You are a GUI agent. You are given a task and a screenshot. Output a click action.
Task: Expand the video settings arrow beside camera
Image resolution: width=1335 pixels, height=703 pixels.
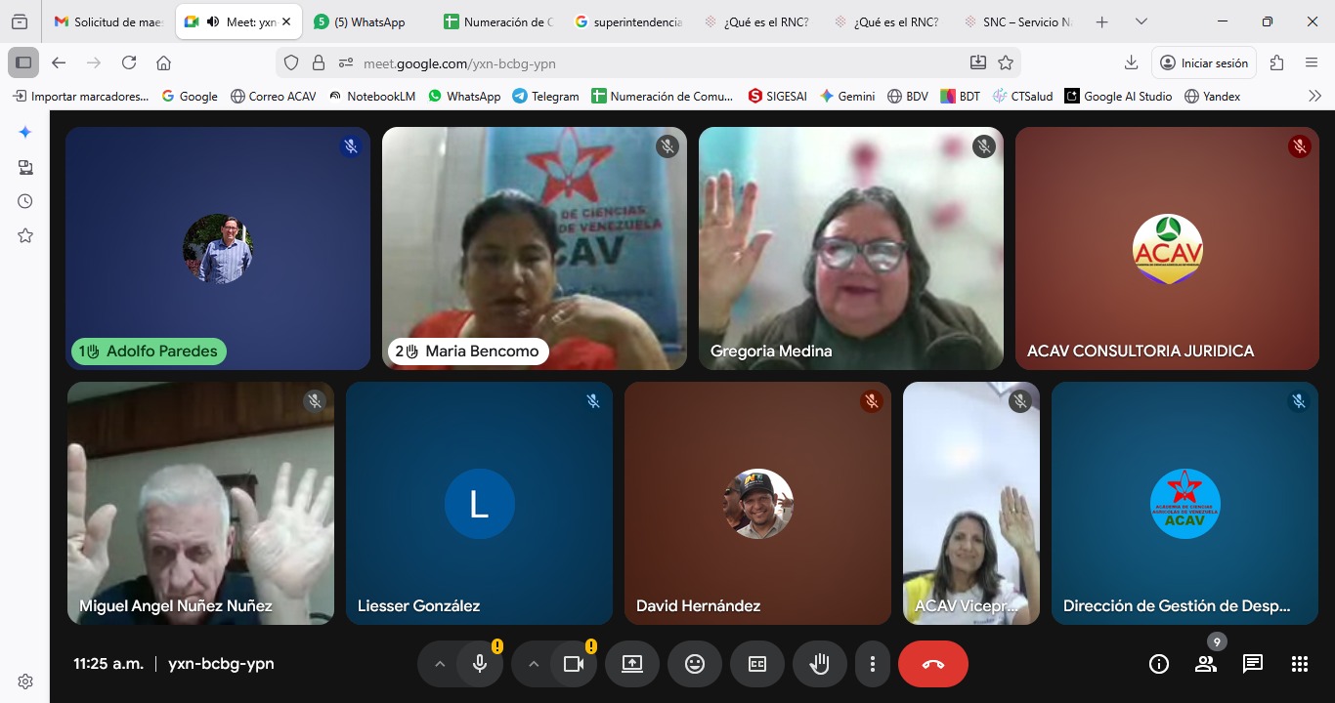click(x=534, y=664)
